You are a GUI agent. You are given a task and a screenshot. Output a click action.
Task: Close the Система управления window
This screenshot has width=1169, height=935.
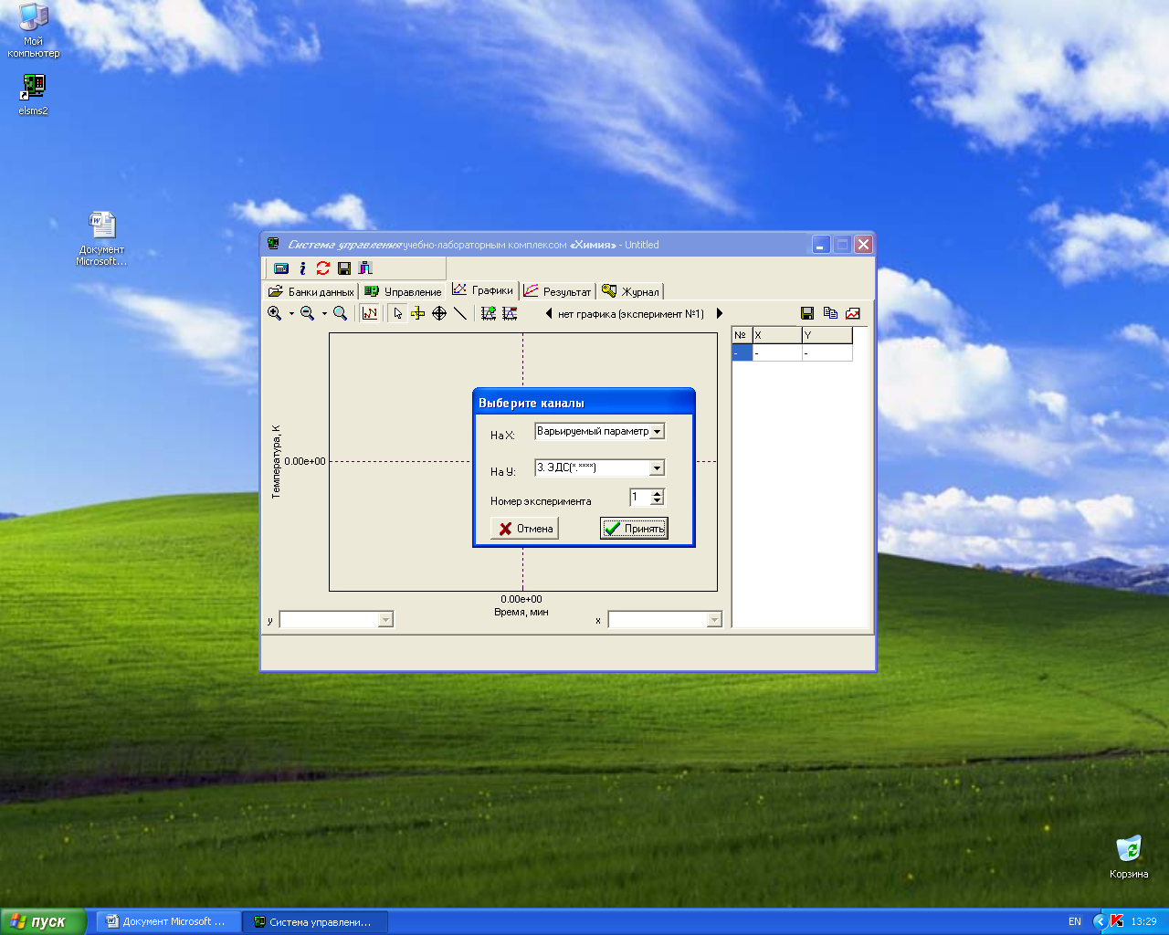[863, 245]
